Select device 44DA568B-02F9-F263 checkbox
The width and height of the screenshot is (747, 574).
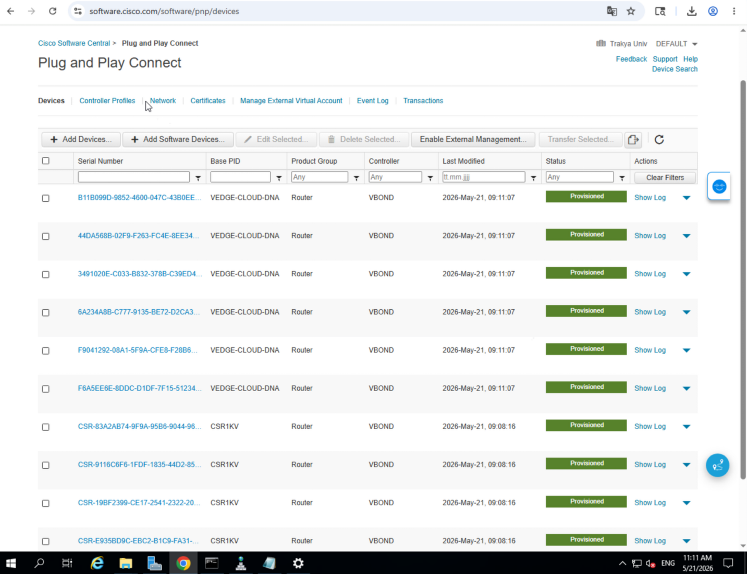[46, 236]
